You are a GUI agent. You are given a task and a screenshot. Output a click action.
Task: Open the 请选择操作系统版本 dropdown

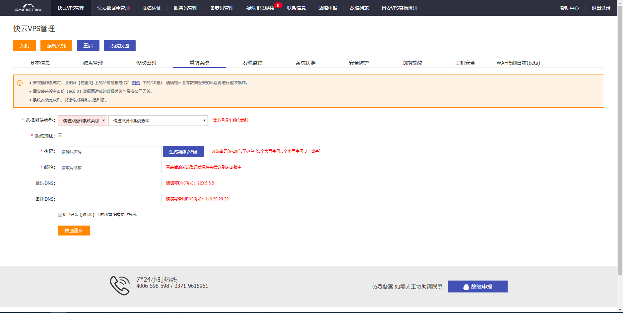pos(158,121)
